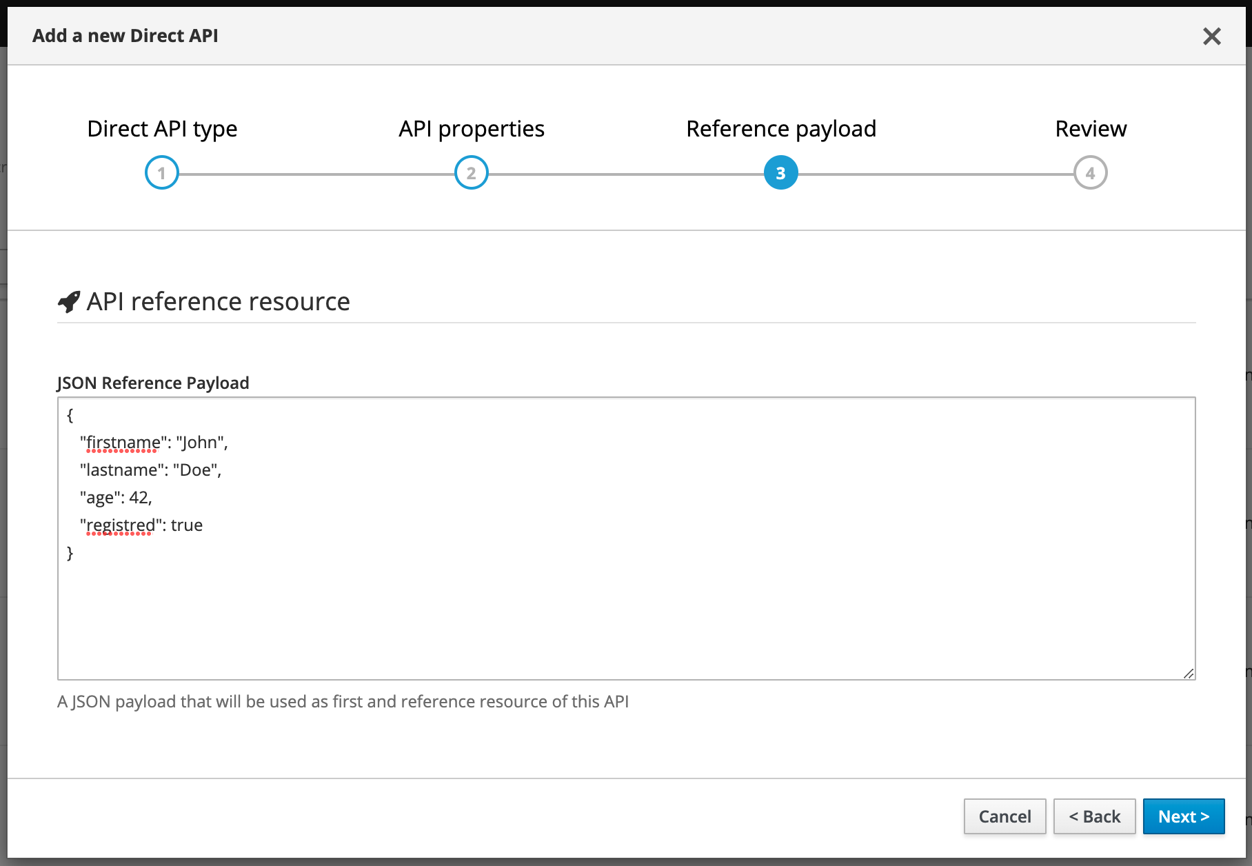Viewport: 1252px width, 866px height.
Task: Grab the textarea resize handle corner
Action: click(x=1189, y=673)
